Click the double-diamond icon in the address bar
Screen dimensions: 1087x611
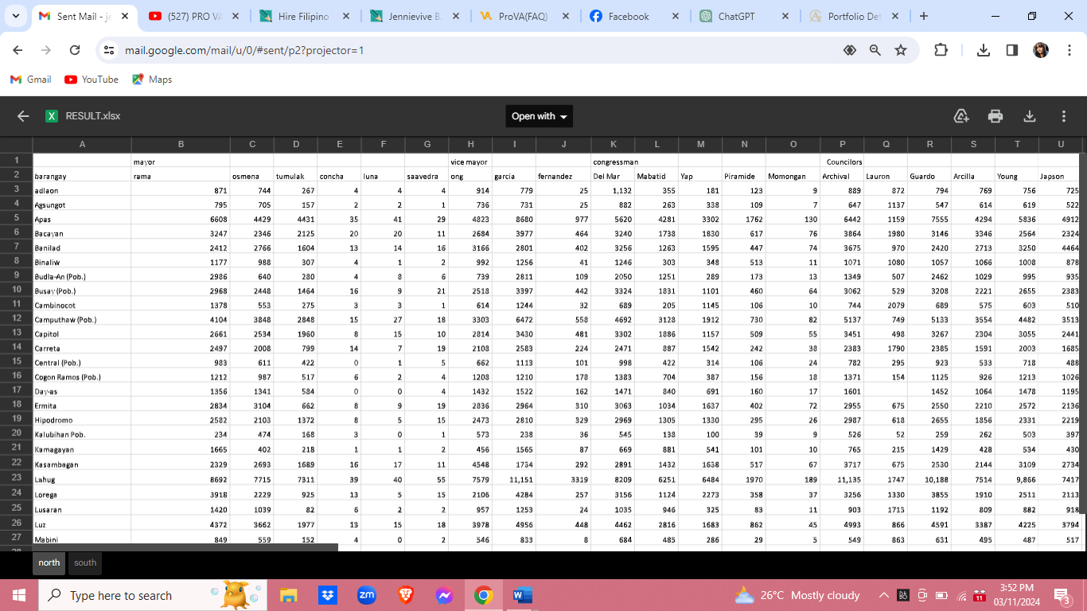850,50
